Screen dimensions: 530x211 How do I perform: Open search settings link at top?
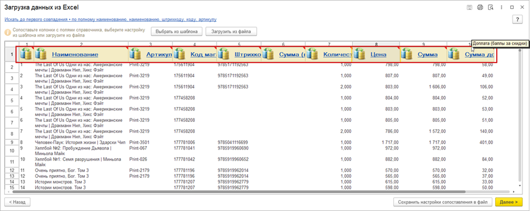click(x=110, y=20)
